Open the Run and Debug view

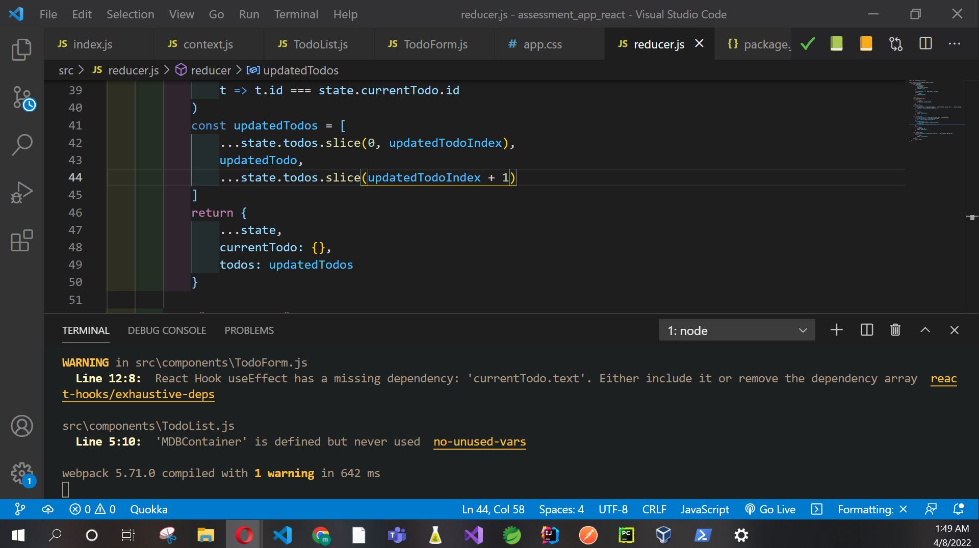pyautogui.click(x=22, y=192)
